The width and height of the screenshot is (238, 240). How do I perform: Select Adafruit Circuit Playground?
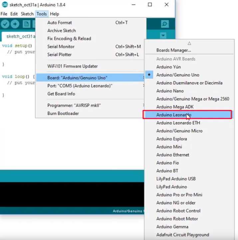(189, 235)
